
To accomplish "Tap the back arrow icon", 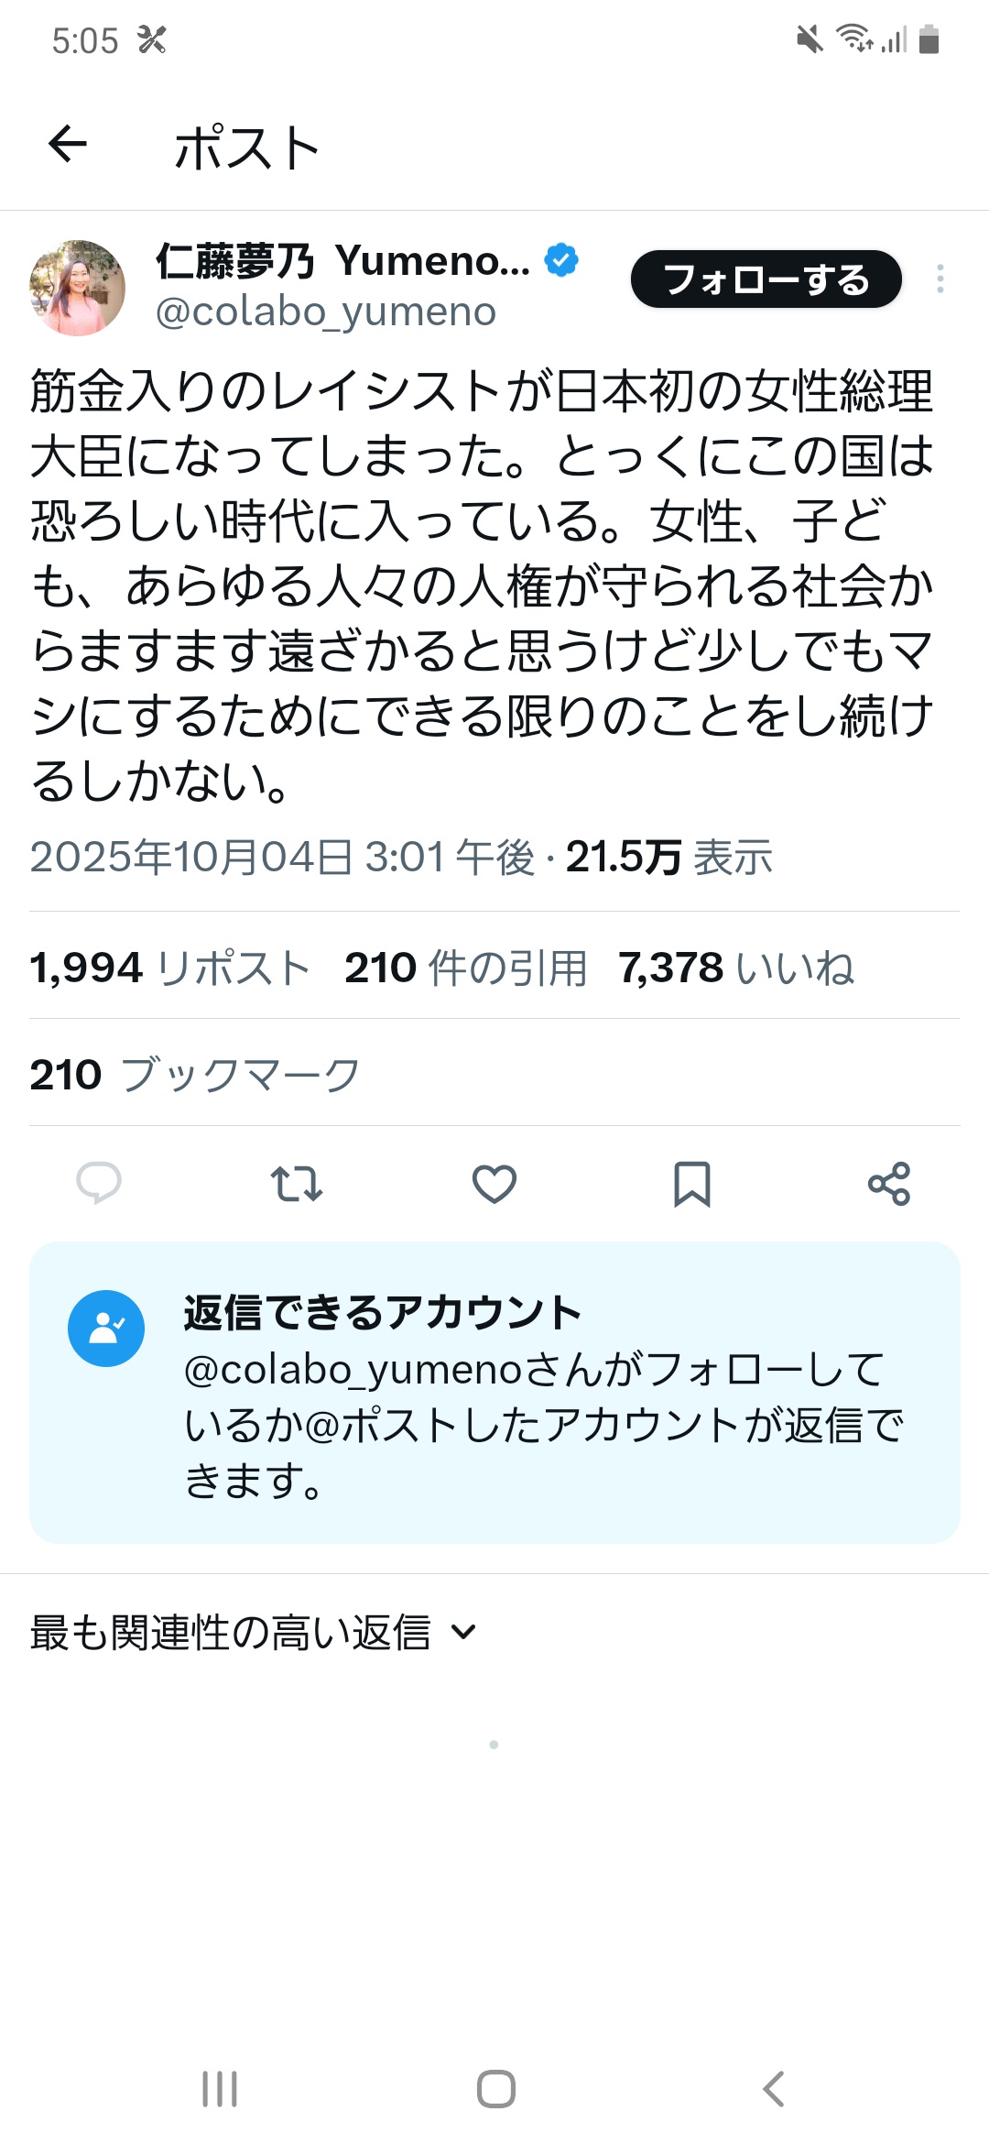I will coord(68,145).
